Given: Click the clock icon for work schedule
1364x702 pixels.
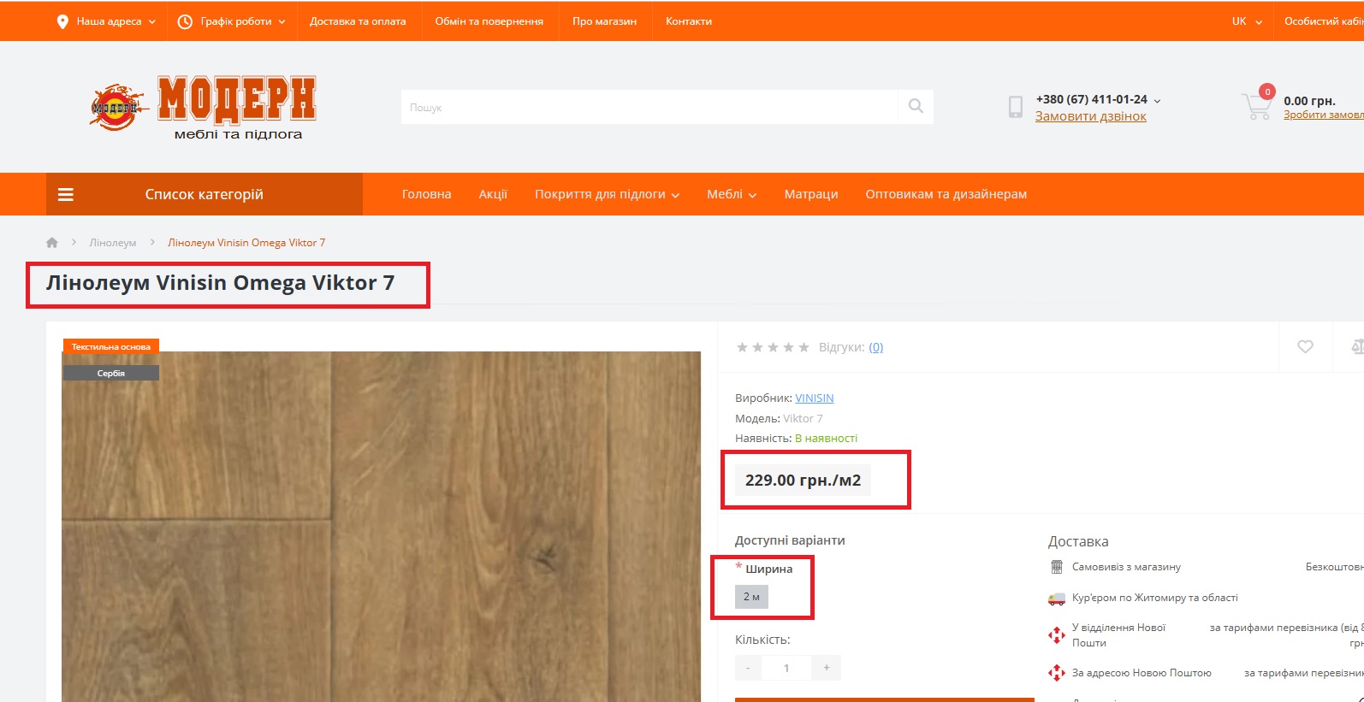Looking at the screenshot, I should pyautogui.click(x=185, y=21).
